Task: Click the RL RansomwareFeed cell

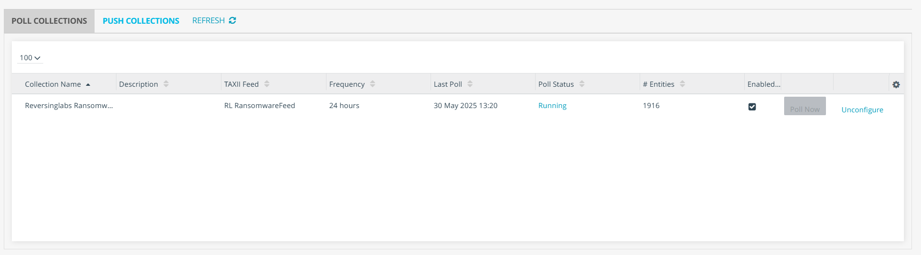Action: (x=259, y=106)
